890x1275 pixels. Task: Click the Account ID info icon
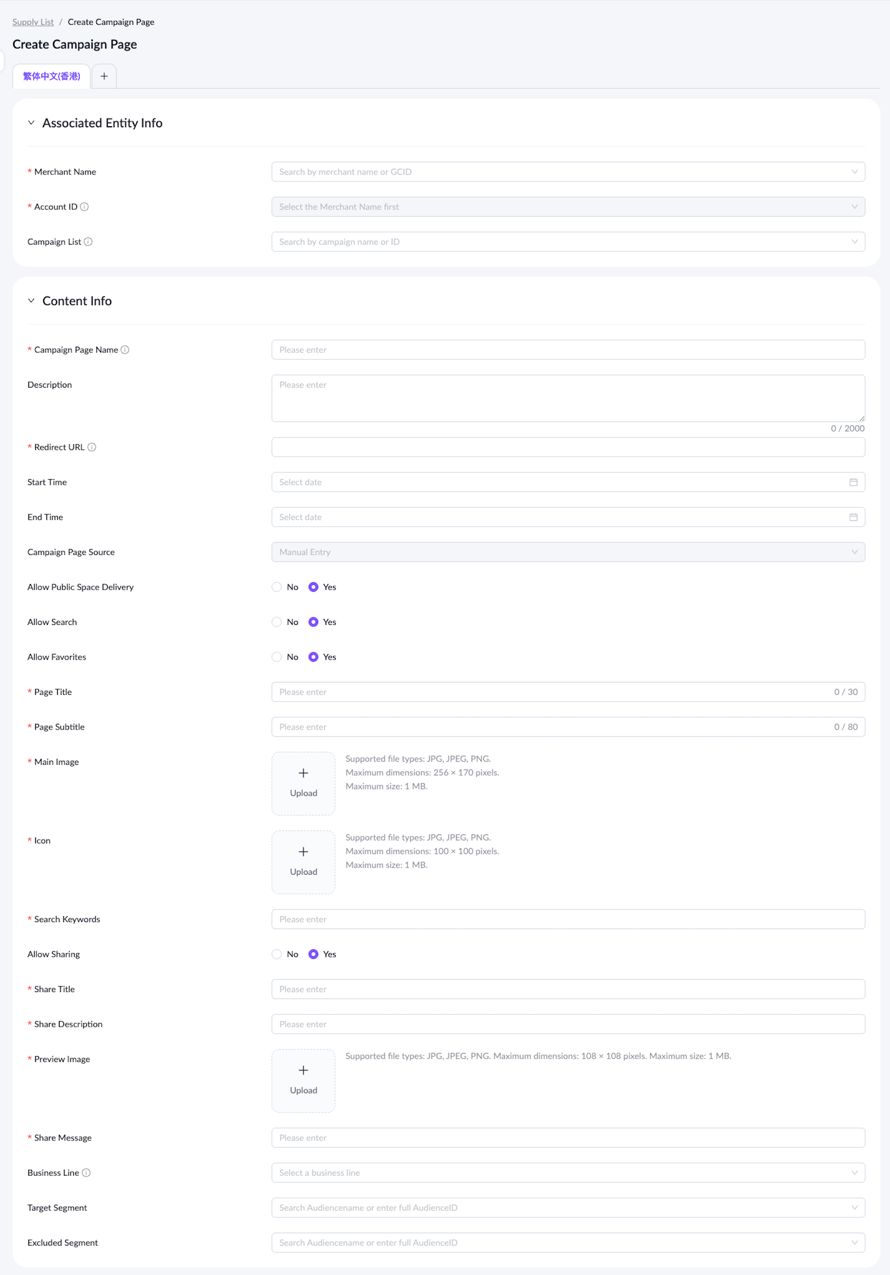[84, 207]
